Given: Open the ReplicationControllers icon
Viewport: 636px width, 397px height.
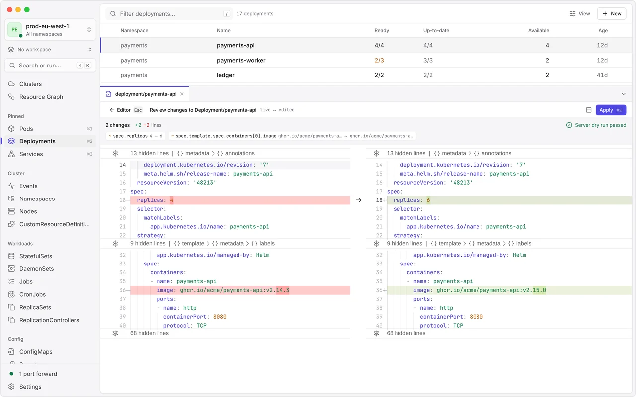Looking at the screenshot, I should click(x=11, y=320).
